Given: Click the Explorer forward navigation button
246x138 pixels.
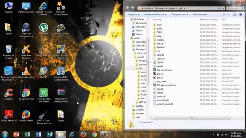Looking at the screenshot, I should (132, 8).
